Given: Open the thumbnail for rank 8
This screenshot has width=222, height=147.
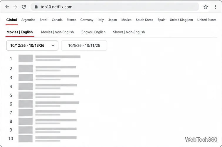Looking at the screenshot, I should click(x=26, y=121).
